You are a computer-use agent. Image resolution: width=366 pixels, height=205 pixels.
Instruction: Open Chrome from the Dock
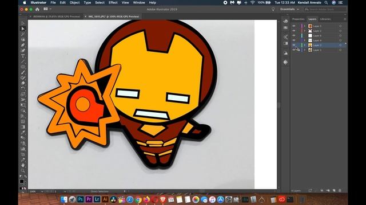[138, 199]
